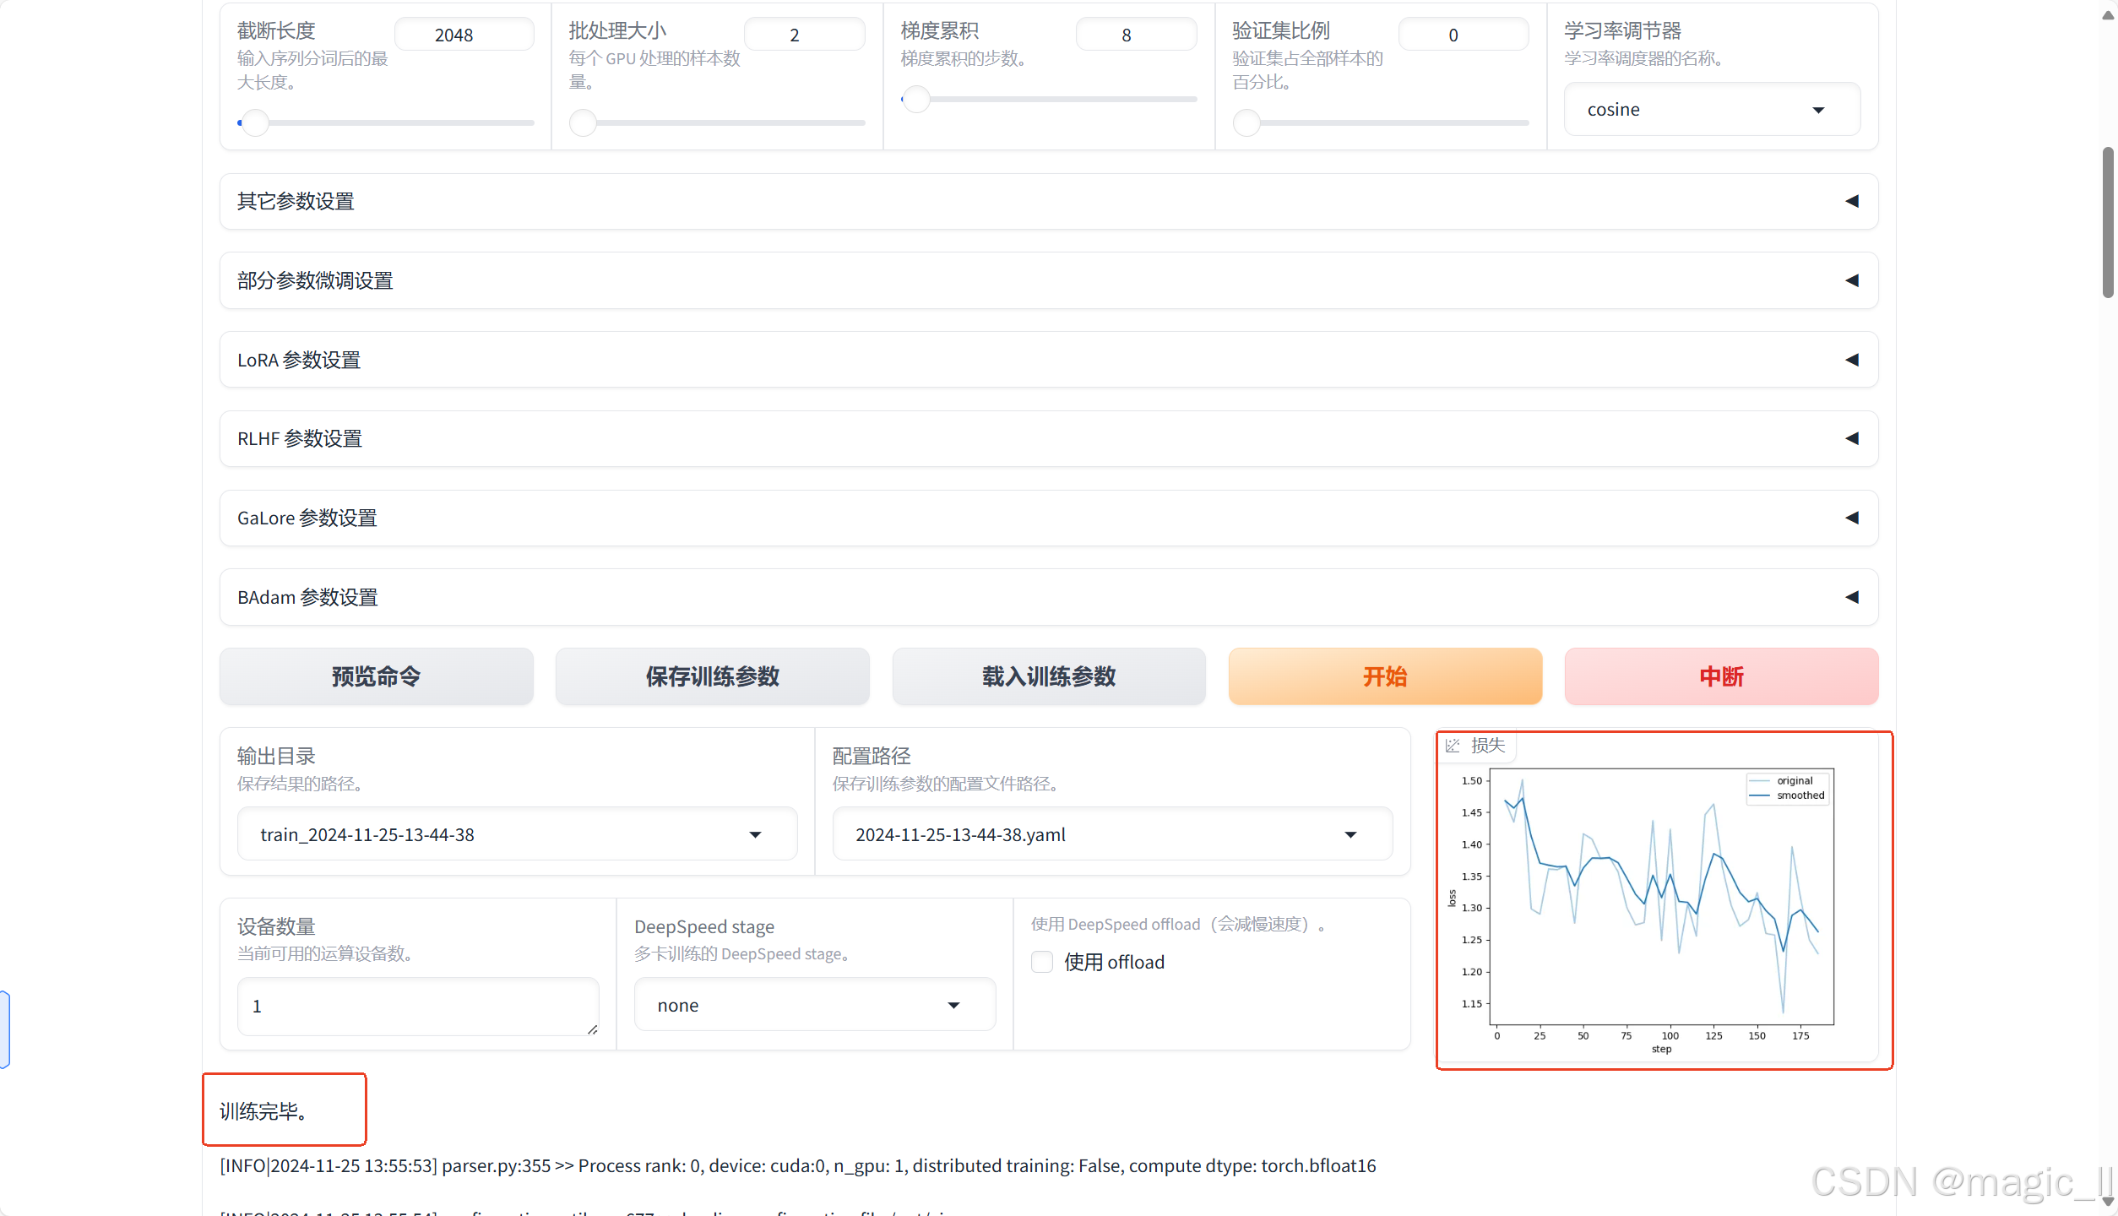
Task: Click the scrollbar up arrow
Action: [x=2108, y=15]
